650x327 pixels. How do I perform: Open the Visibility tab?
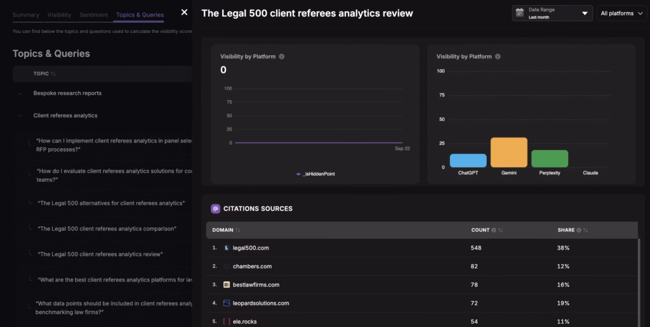[x=60, y=15]
